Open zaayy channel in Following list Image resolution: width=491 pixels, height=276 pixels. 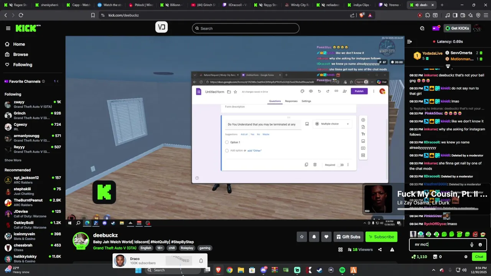pyautogui.click(x=33, y=104)
